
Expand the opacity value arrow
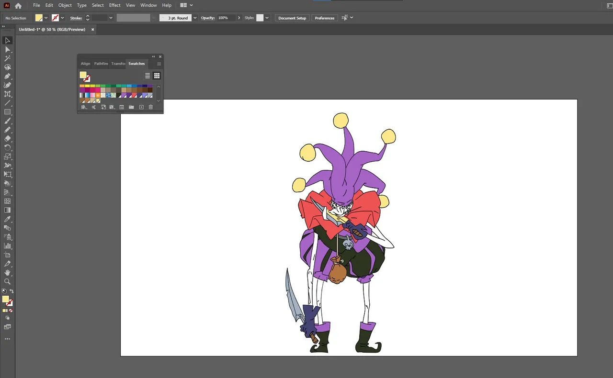[239, 18]
